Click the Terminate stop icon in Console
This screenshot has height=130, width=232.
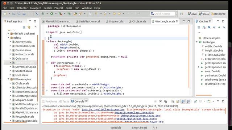click(156, 101)
